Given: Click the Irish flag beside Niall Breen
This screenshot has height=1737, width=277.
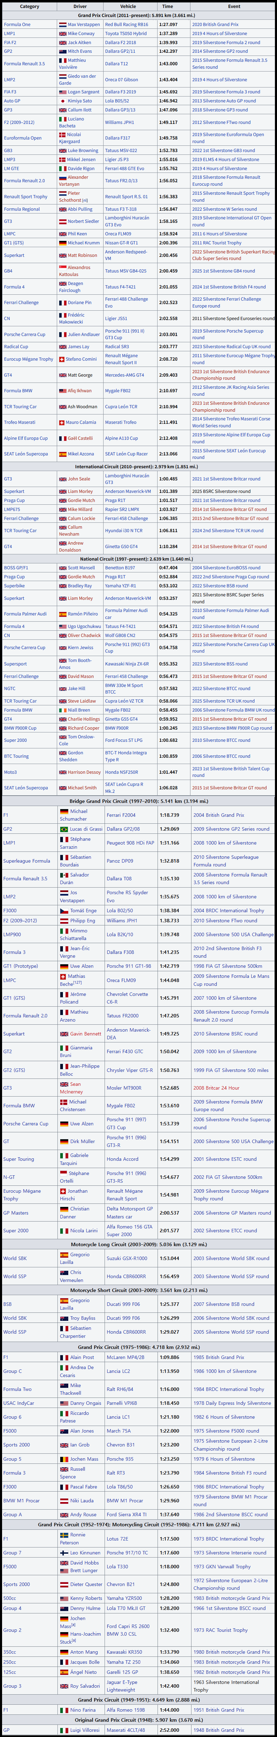Looking at the screenshot, I should (63, 710).
